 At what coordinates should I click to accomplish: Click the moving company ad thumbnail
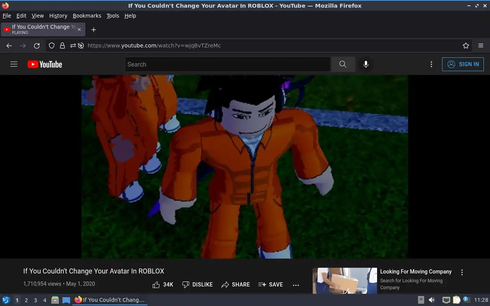point(345,281)
